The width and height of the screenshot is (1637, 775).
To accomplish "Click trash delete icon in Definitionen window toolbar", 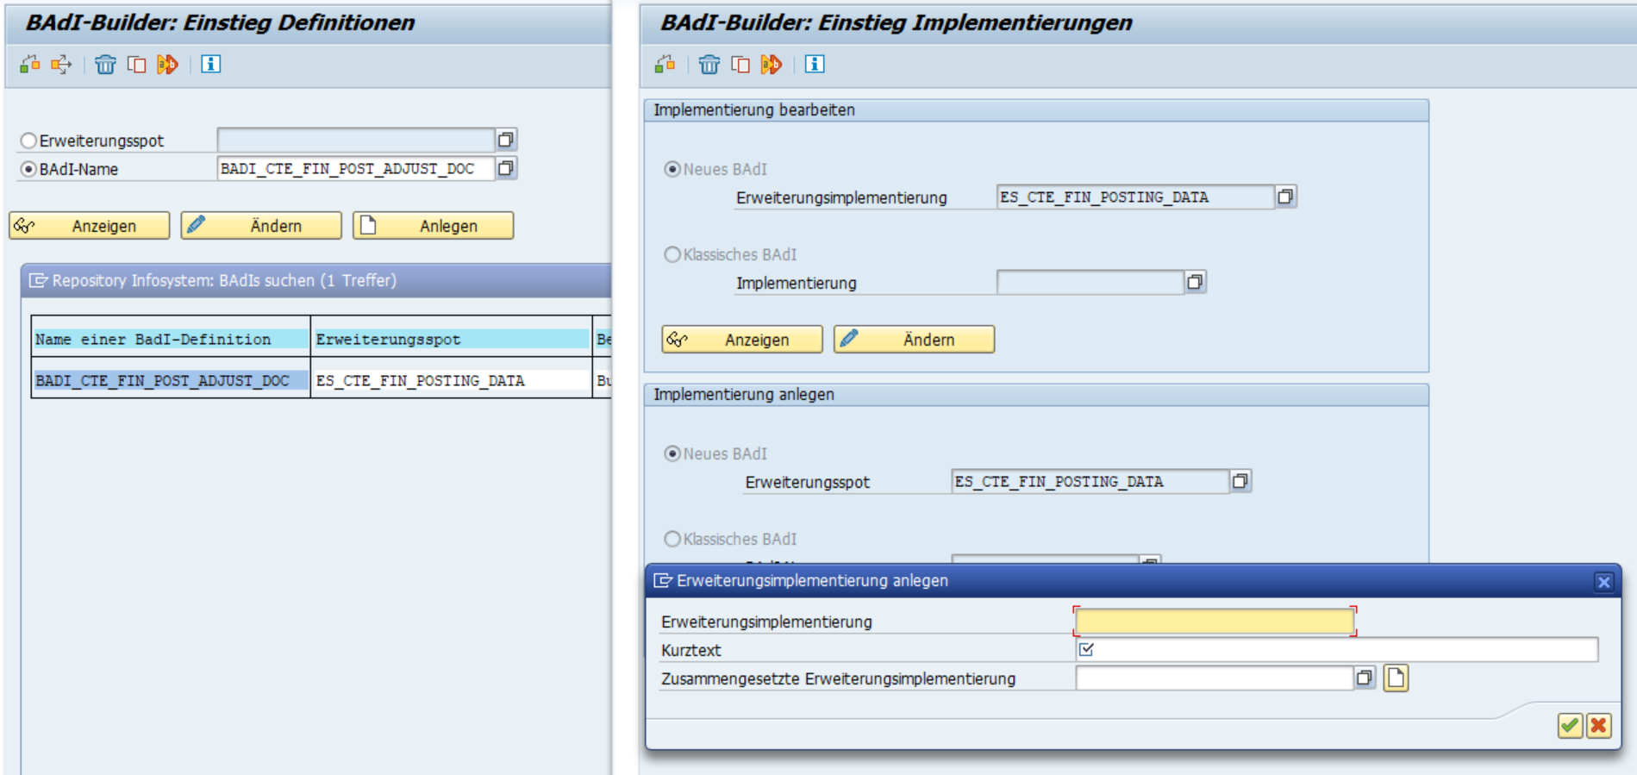I will pyautogui.click(x=105, y=64).
